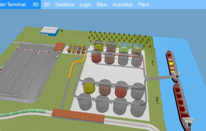This screenshot has width=206, height=131.
Task: Select Silo 12 at the row end
Action: tap(138, 91)
